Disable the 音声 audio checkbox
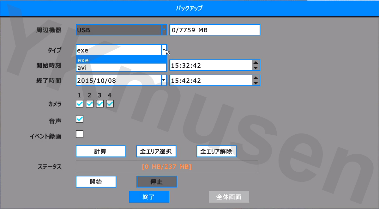379x209 pixels. pos(80,119)
